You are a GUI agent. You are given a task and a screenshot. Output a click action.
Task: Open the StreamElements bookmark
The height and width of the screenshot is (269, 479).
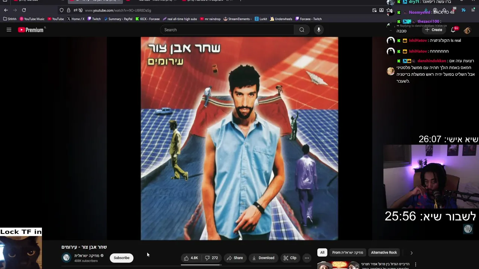click(237, 19)
